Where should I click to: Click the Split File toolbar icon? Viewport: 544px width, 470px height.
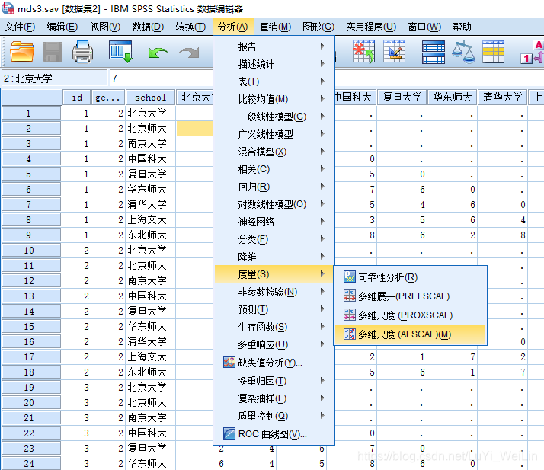pyautogui.click(x=434, y=52)
